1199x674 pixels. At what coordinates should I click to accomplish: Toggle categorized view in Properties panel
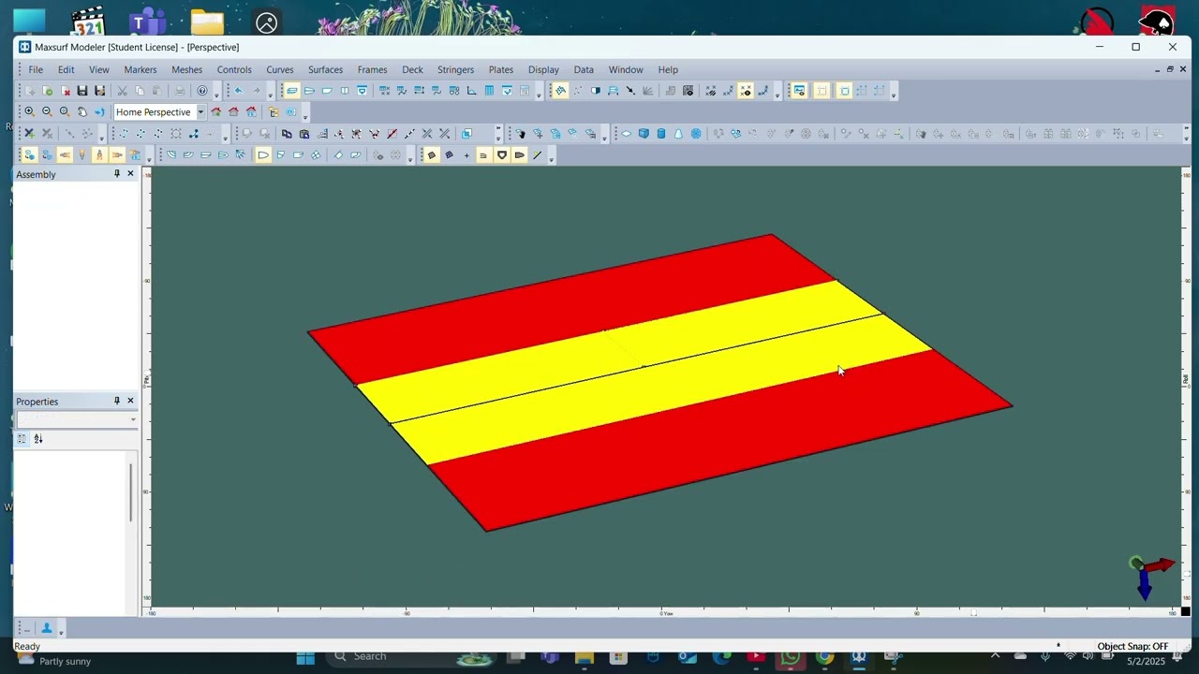(22, 438)
